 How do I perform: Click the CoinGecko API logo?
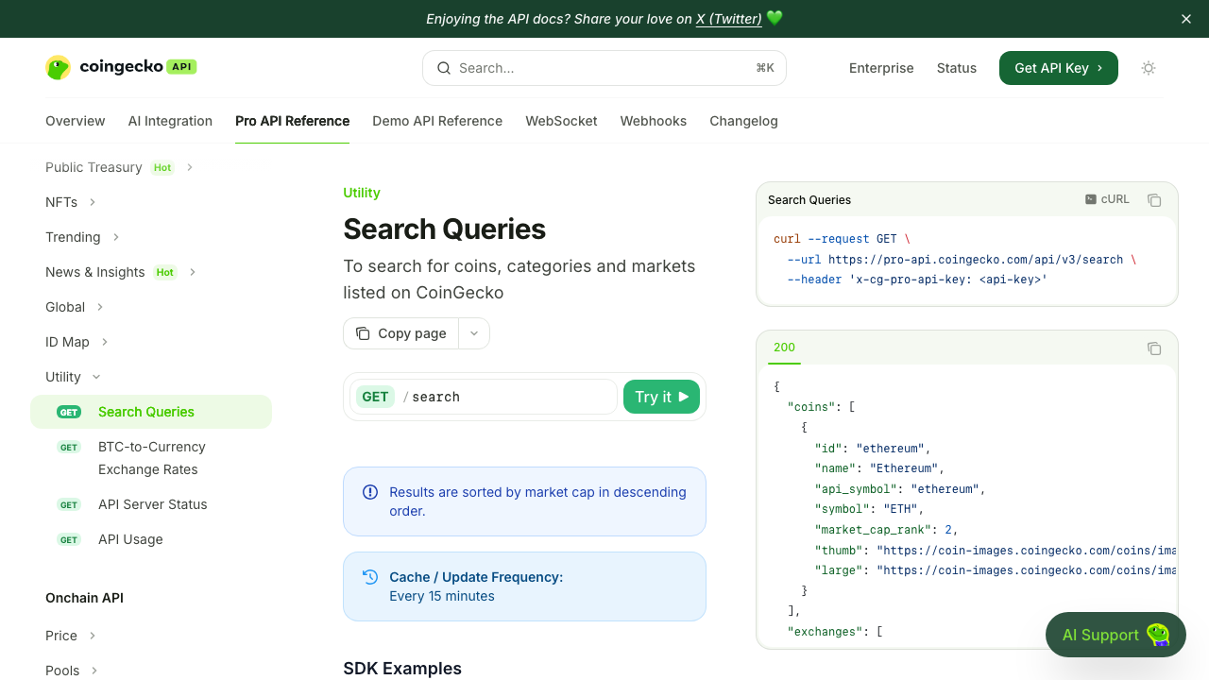[121, 67]
